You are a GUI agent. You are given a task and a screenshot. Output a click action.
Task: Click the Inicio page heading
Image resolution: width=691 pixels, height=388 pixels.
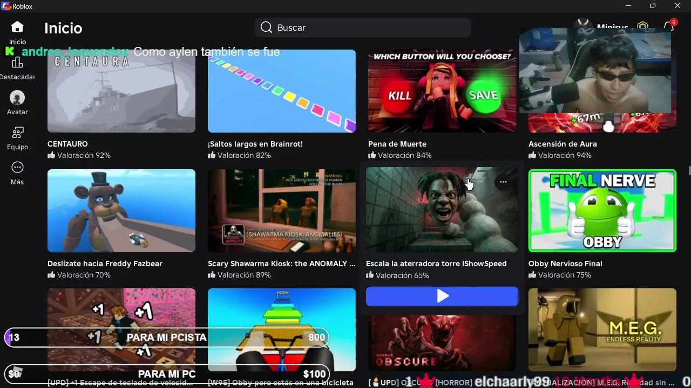click(x=63, y=28)
